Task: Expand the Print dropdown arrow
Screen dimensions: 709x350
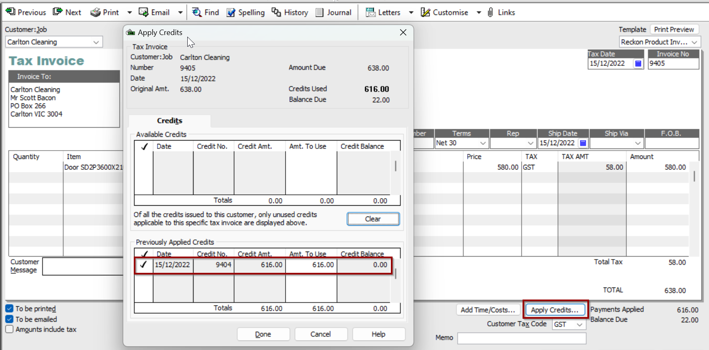Action: (x=130, y=13)
